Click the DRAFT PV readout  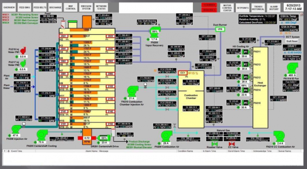(x=292, y=49)
